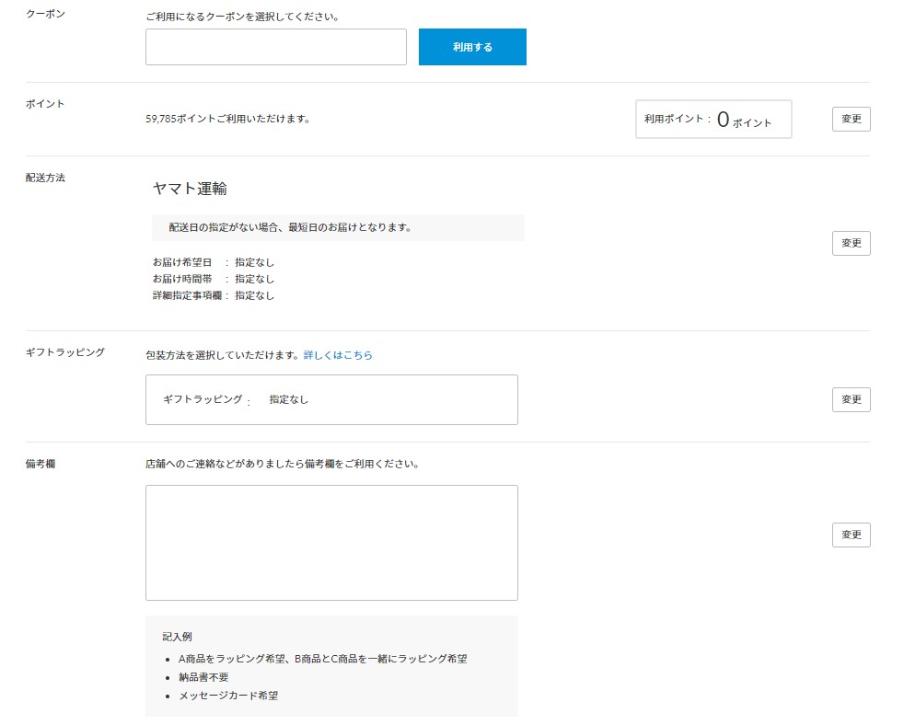Click 変更 button for ギフトラッピング
Viewport: 904px width, 725px height.
pos(851,399)
